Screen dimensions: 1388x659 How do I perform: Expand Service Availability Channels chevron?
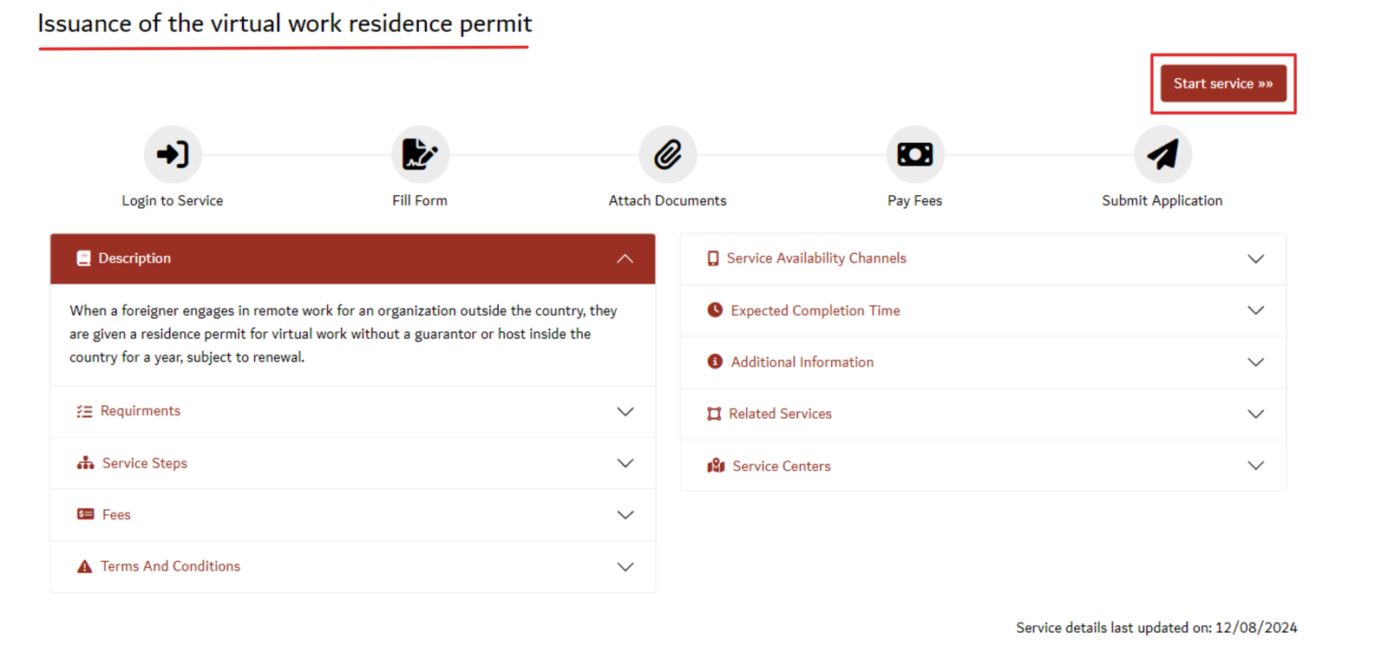pos(1255,258)
